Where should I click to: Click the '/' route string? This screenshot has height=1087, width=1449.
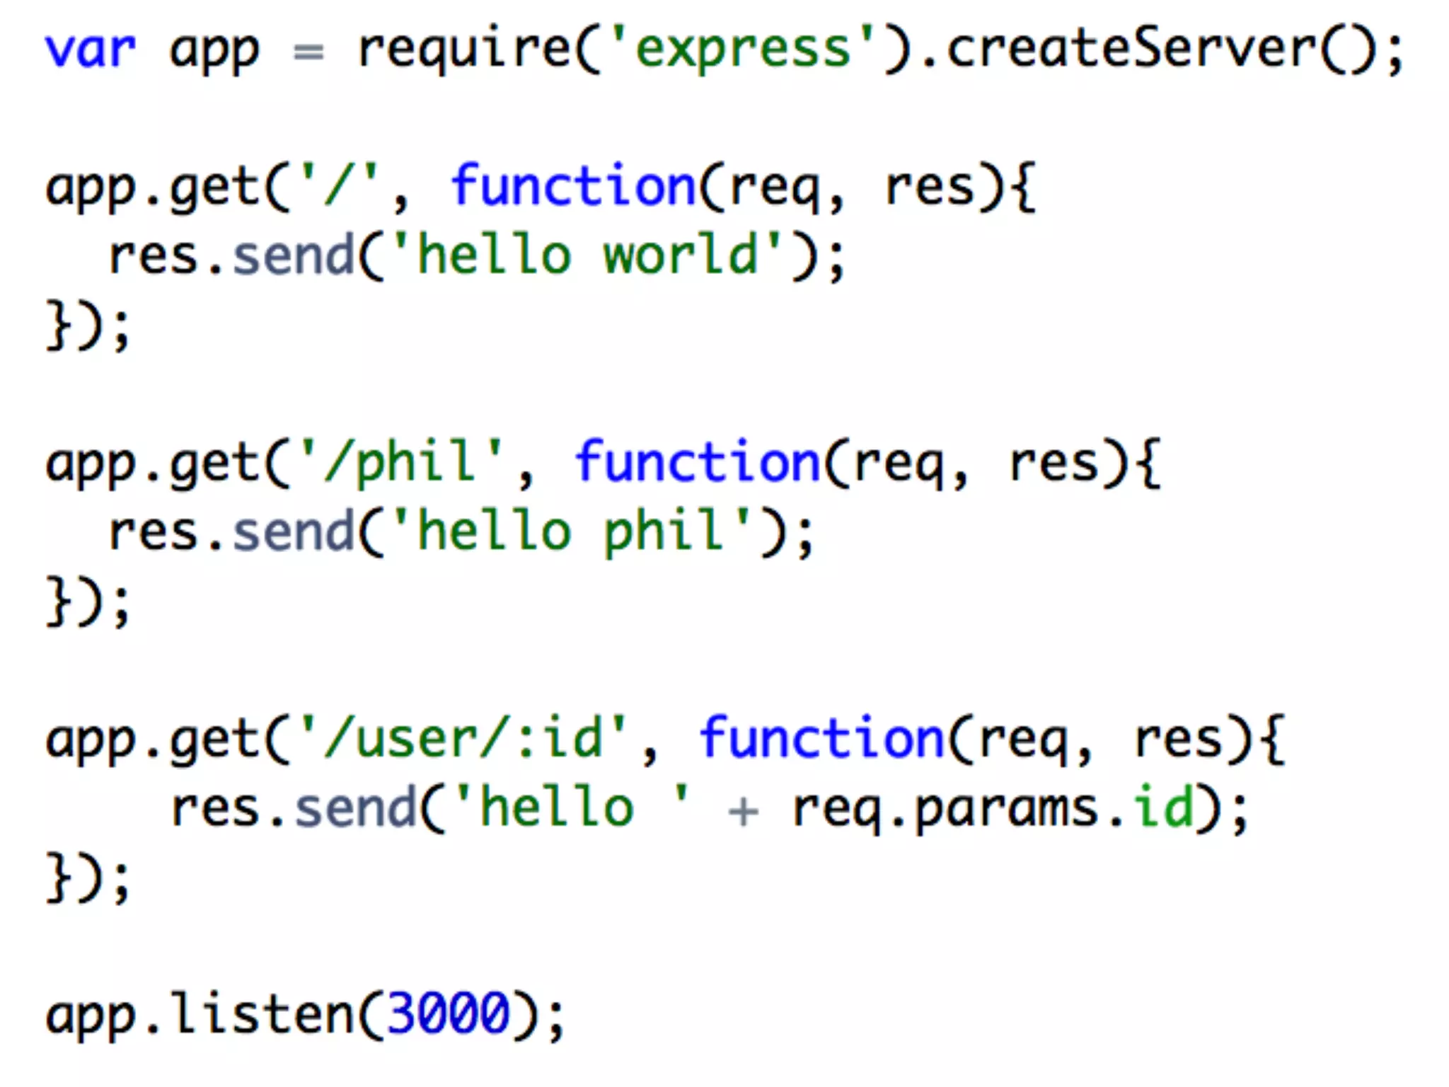tap(339, 185)
